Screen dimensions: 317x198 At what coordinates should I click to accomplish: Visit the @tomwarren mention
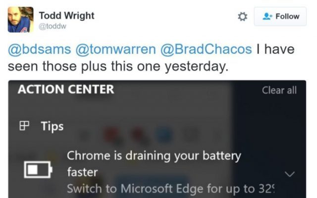click(x=115, y=49)
